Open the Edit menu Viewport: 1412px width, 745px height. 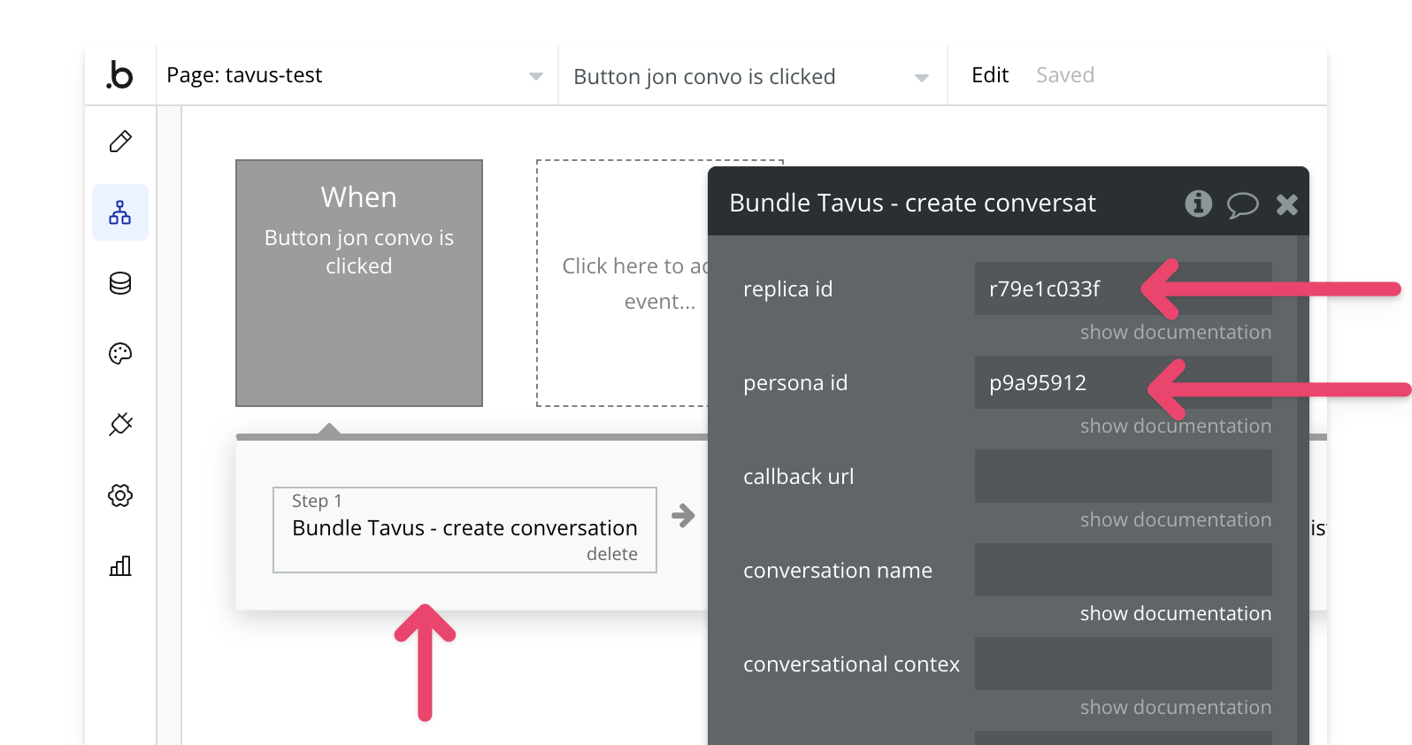click(x=990, y=75)
